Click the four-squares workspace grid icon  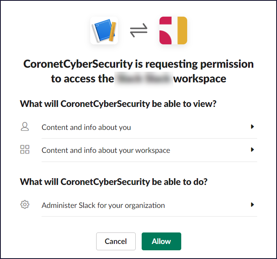coord(25,150)
